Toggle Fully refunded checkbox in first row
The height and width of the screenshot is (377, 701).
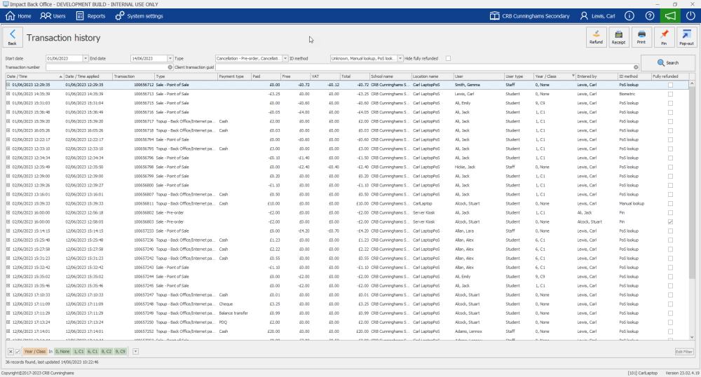670,85
